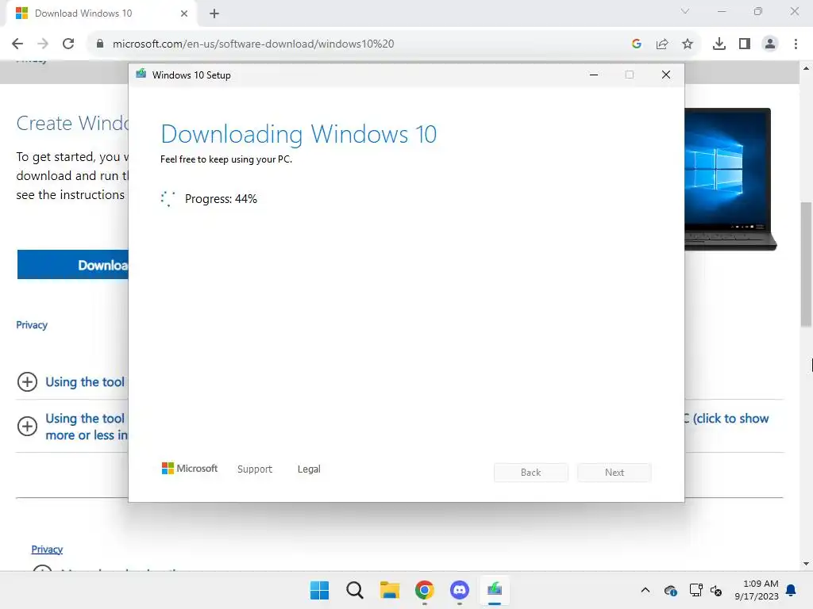Click the 'Downloading Windows 10' heading
This screenshot has height=609, width=813.
(299, 134)
